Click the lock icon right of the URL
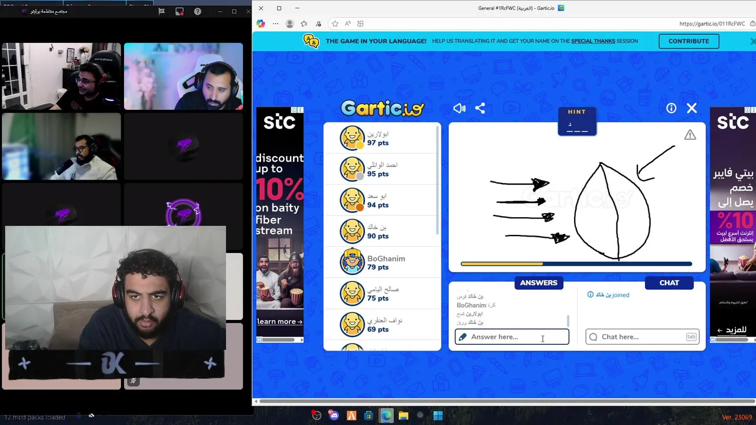 coord(752,24)
